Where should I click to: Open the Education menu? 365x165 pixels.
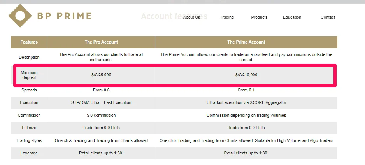[x=292, y=17]
